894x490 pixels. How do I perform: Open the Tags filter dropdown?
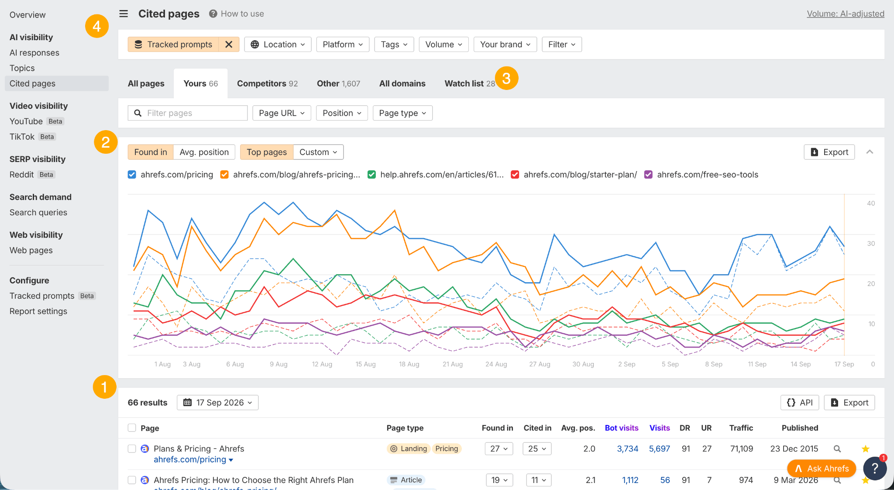(x=394, y=44)
